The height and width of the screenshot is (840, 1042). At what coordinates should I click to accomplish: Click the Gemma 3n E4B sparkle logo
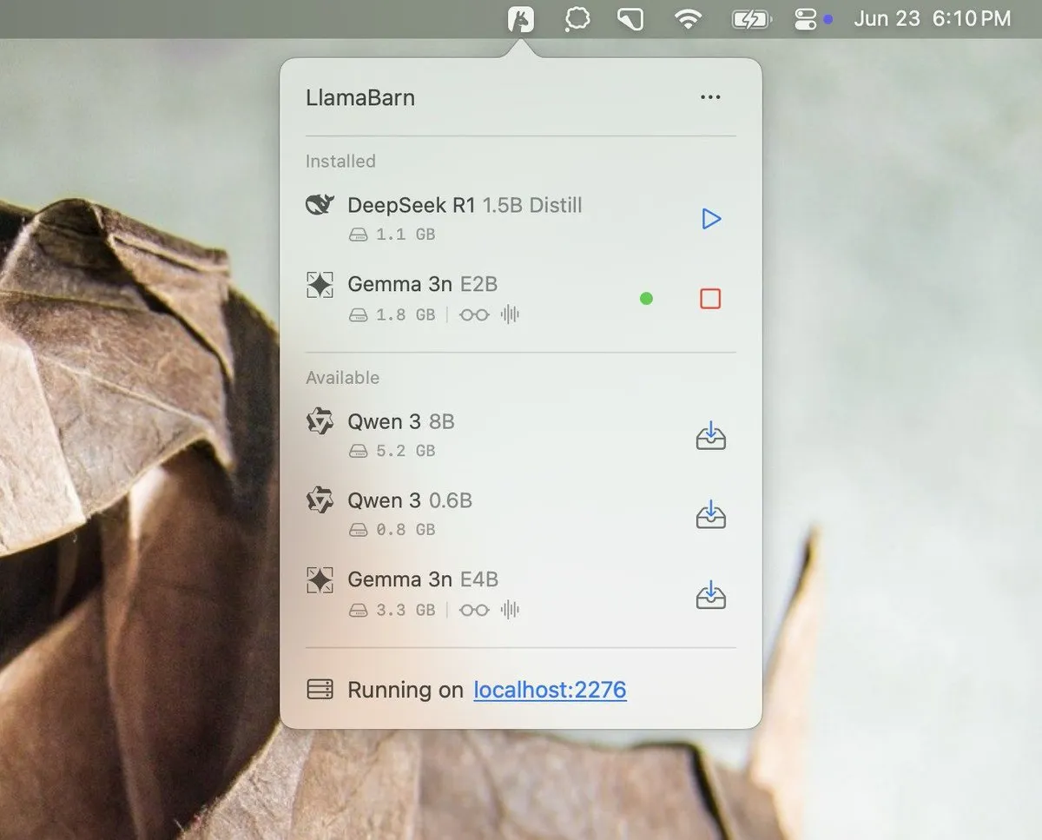[x=320, y=580]
